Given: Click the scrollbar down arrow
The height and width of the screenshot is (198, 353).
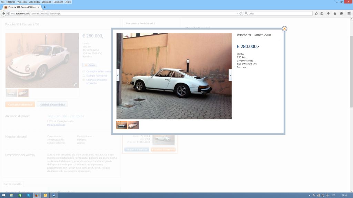Looking at the screenshot, I should (x=351, y=191).
